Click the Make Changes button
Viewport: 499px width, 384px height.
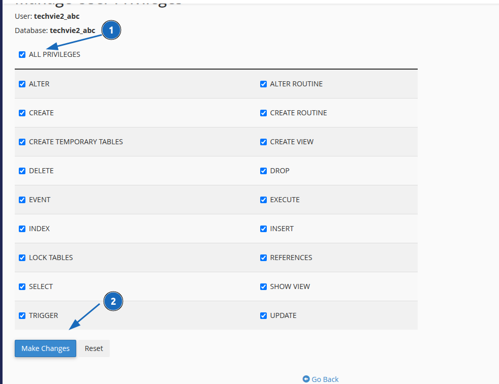tap(45, 348)
